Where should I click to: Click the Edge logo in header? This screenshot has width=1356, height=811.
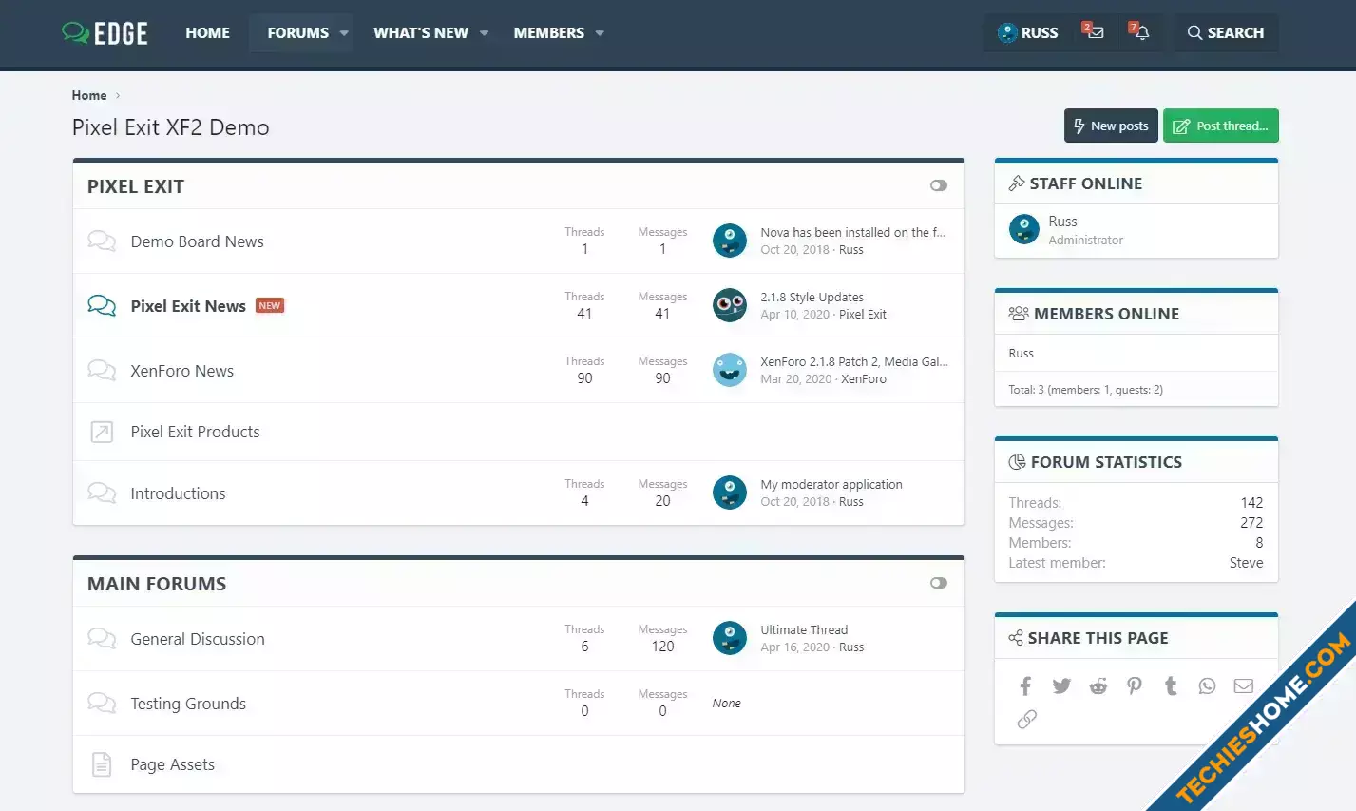click(105, 32)
